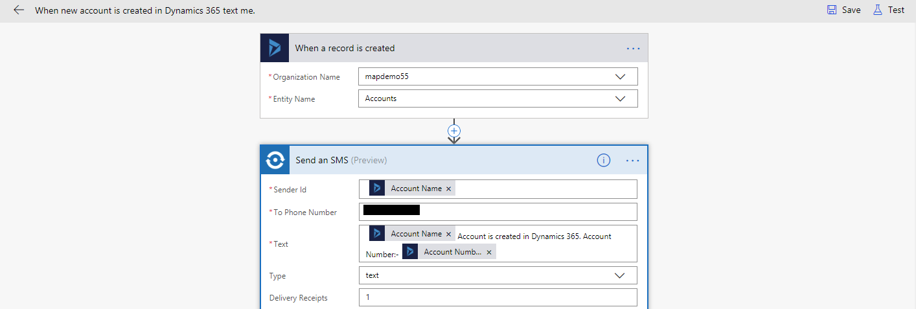Open the Send an SMS three-dot menu
The width and height of the screenshot is (916, 309).
(x=633, y=161)
